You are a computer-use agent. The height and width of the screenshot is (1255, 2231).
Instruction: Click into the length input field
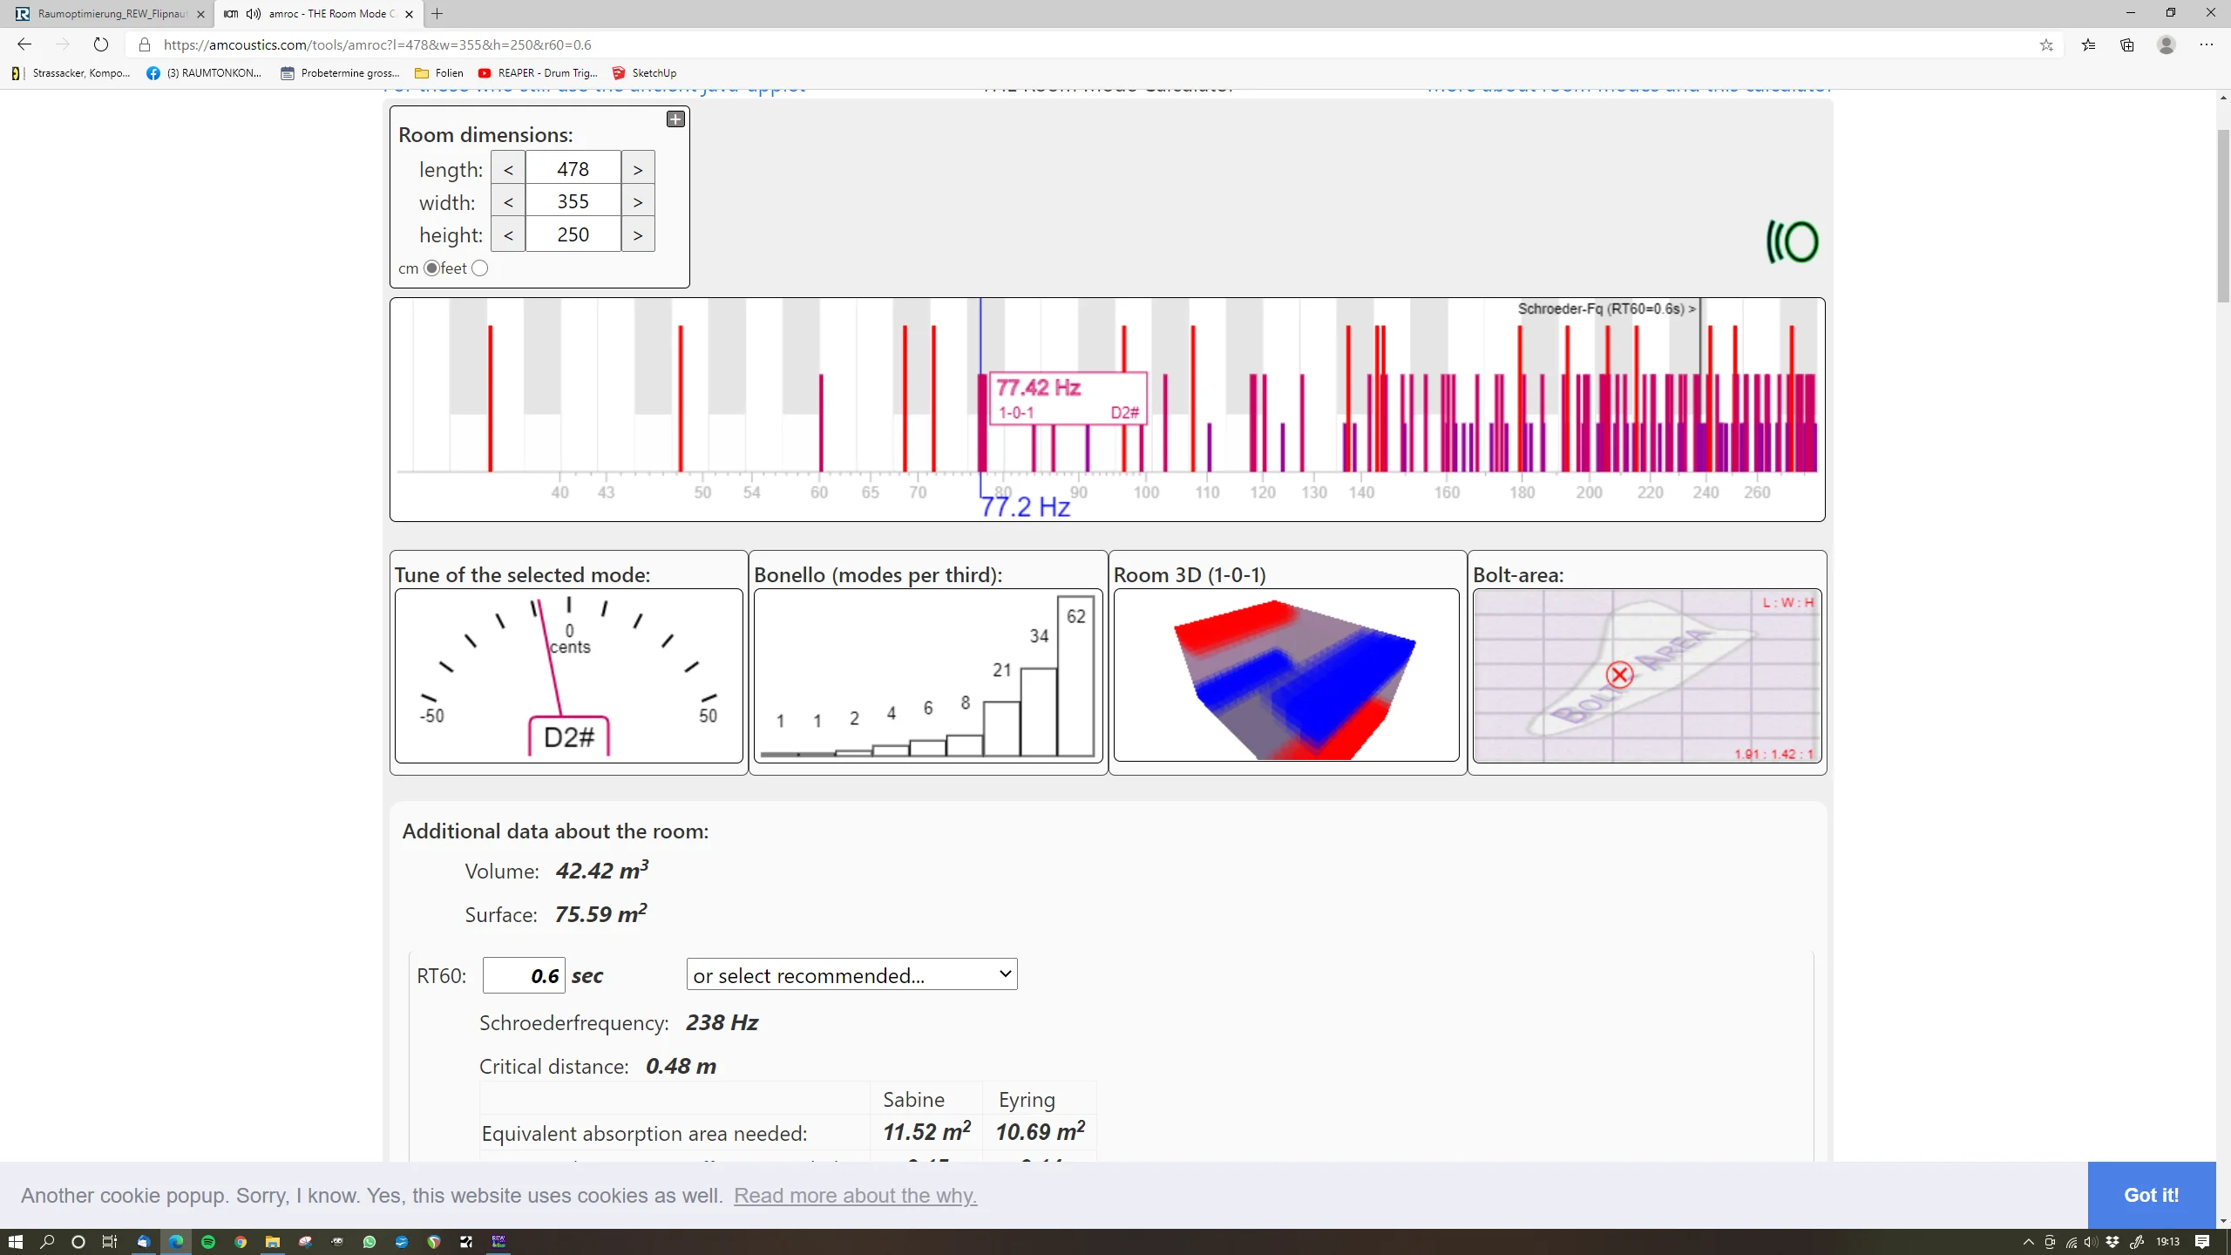[573, 169]
